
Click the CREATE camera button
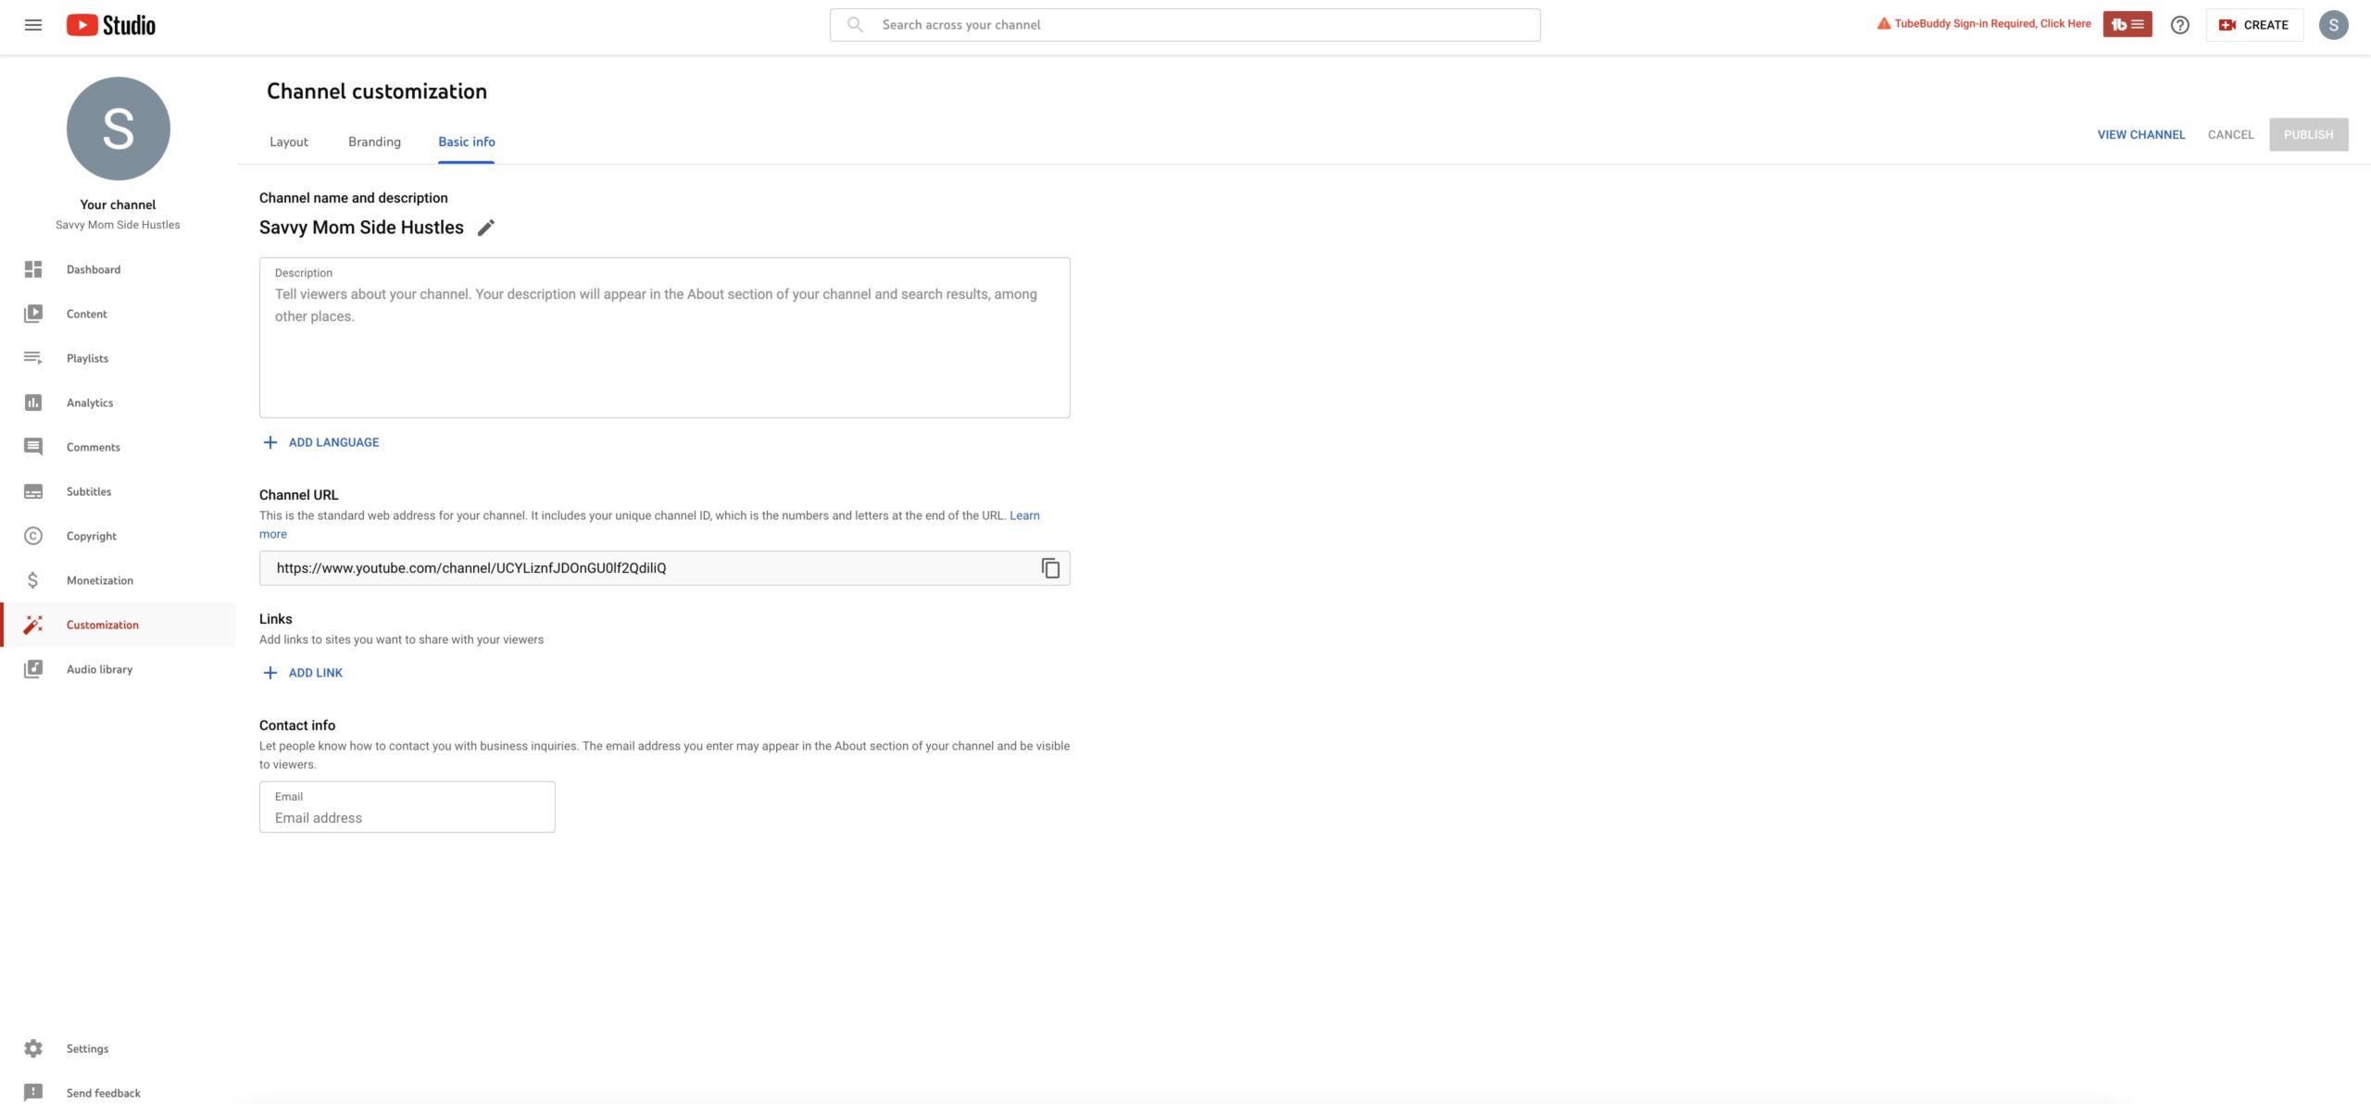pos(2254,25)
